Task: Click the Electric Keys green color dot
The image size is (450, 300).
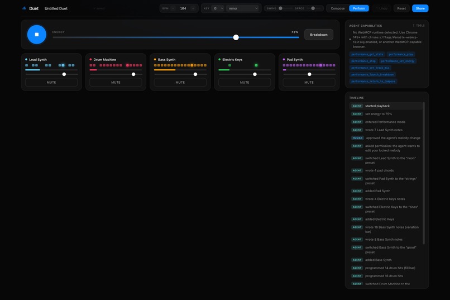Action: [219, 59]
